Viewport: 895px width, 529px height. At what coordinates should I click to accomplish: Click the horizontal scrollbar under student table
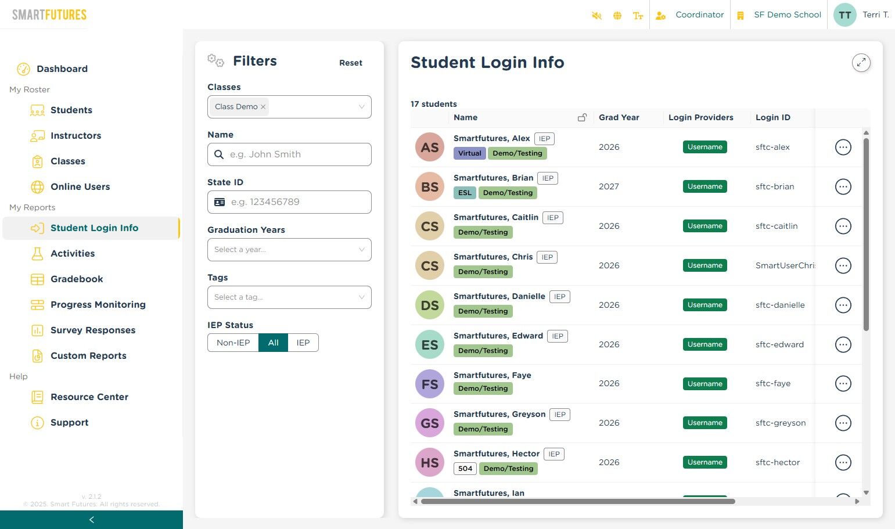pyautogui.click(x=578, y=501)
